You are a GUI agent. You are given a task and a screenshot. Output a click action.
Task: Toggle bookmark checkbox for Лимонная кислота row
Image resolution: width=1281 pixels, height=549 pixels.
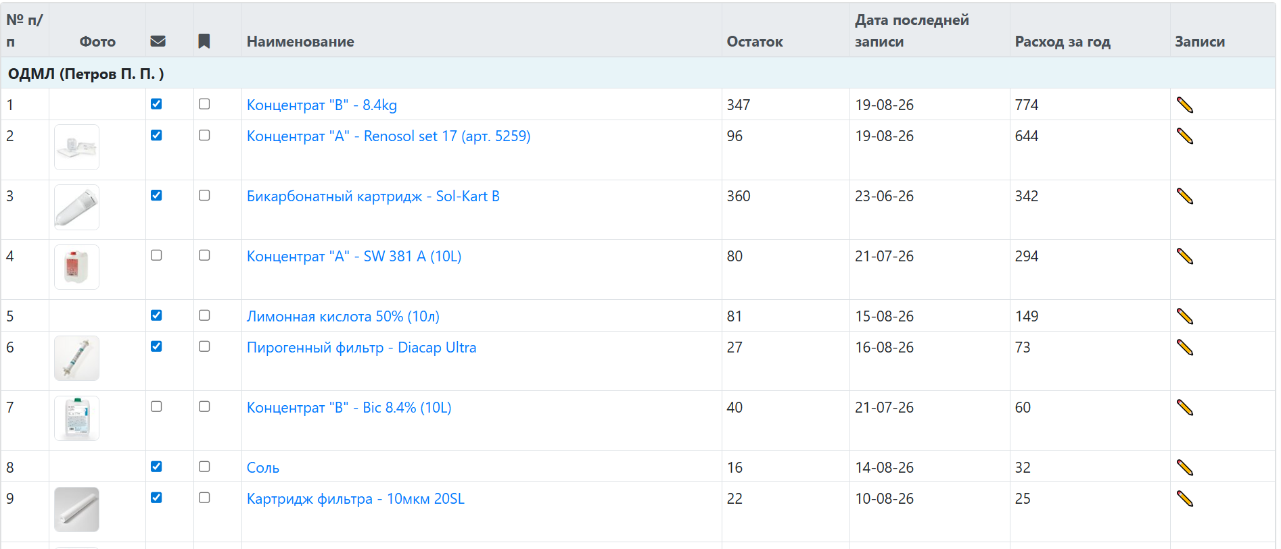click(204, 315)
